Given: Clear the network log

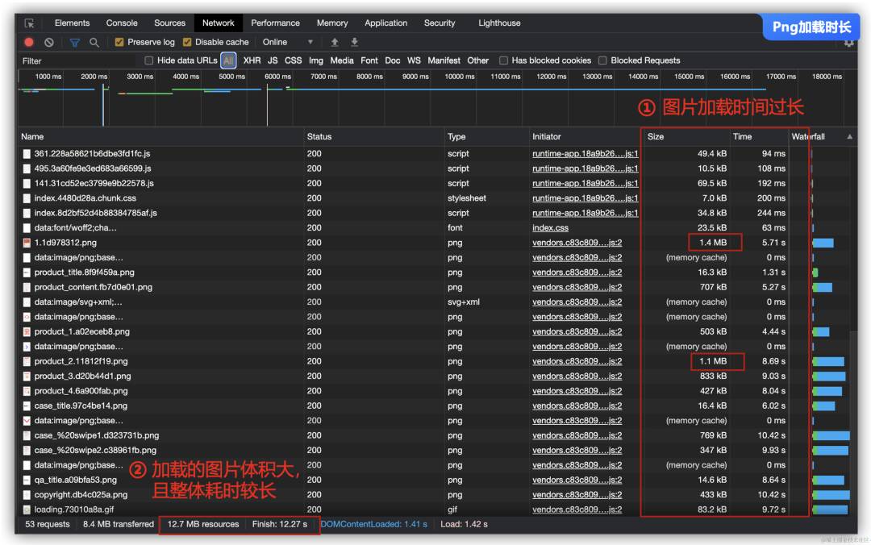Looking at the screenshot, I should coord(49,42).
